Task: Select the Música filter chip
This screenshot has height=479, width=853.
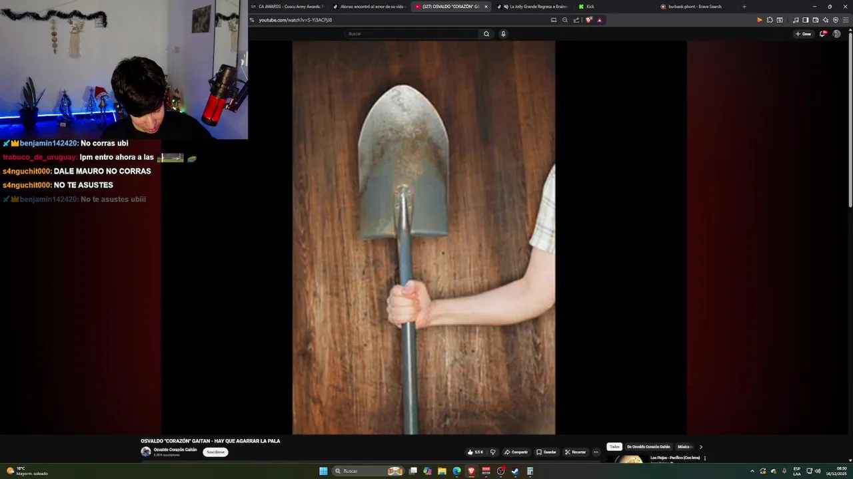Action: click(684, 447)
